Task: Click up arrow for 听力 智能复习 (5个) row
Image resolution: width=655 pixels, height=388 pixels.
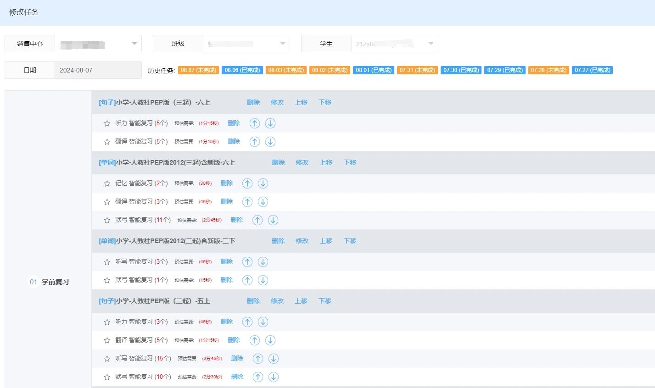Action: click(255, 123)
